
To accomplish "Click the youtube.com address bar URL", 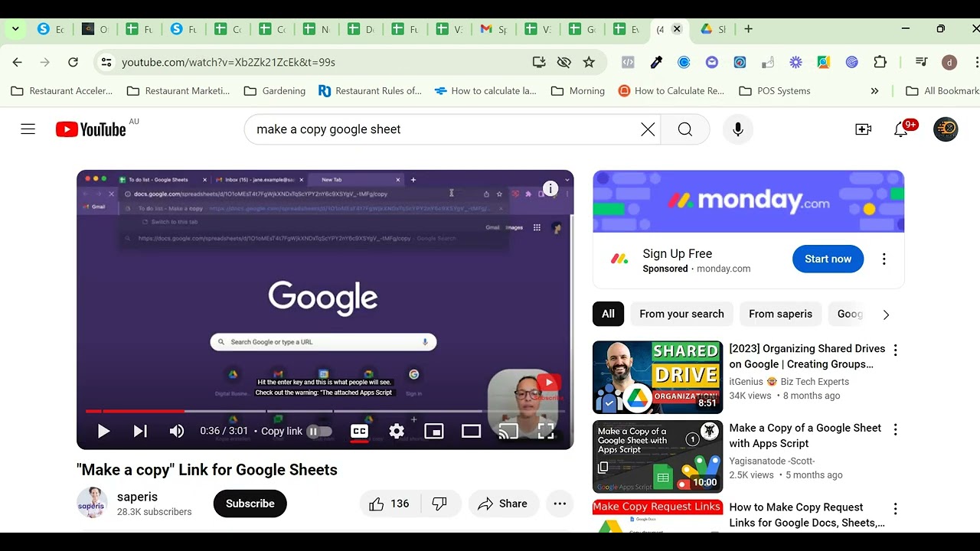I will 228,62.
